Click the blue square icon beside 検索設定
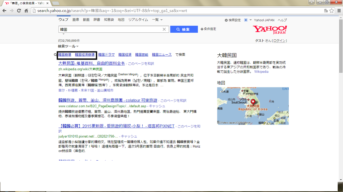Viewport: 343px width, 192px height. click(x=246, y=20)
